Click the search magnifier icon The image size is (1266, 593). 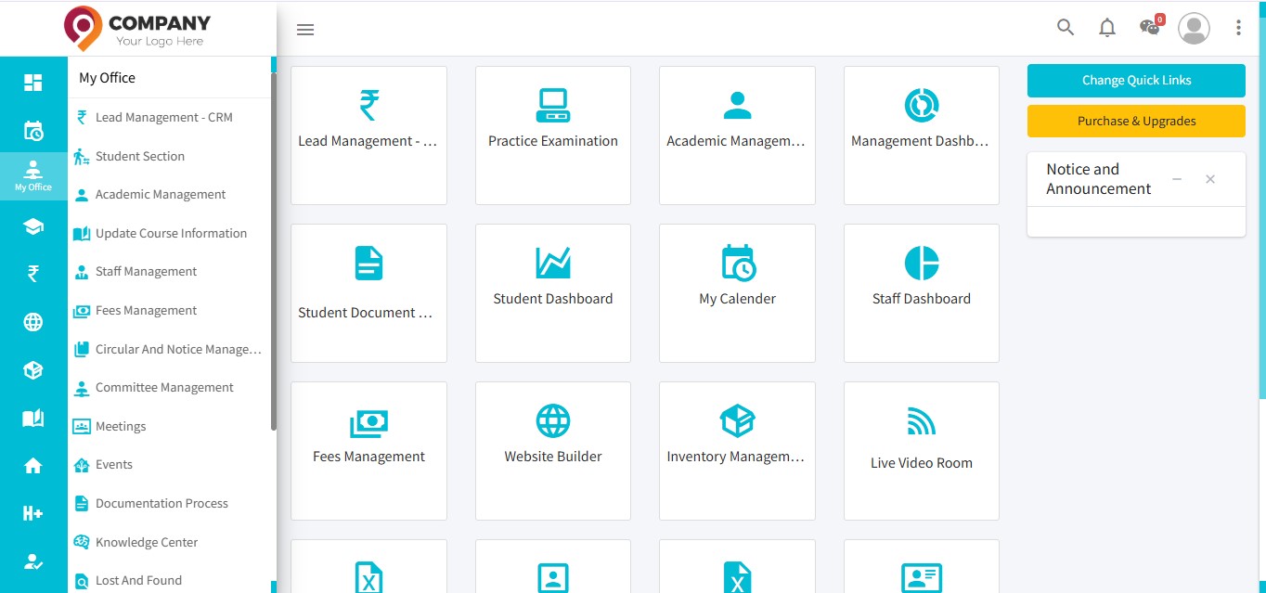(1066, 28)
